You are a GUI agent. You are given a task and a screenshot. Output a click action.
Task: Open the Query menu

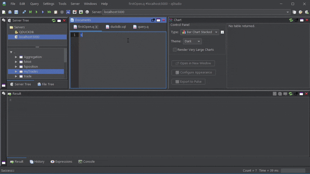(x=34, y=3)
